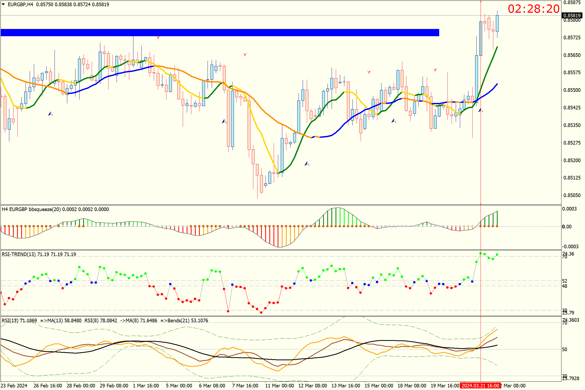Image resolution: width=585 pixels, height=390 pixels.
Task: Click last orange dot on the bbsqueeze zero line
Action: tap(497, 226)
